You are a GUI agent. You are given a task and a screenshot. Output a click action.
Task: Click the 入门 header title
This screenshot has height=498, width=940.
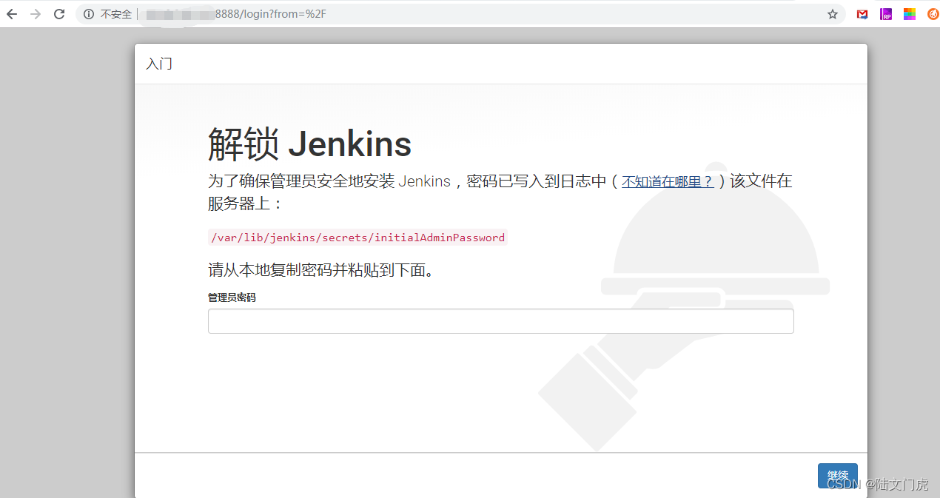click(159, 64)
